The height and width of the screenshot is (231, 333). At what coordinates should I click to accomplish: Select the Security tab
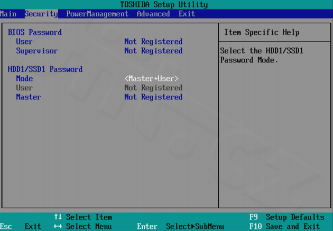tap(41, 14)
